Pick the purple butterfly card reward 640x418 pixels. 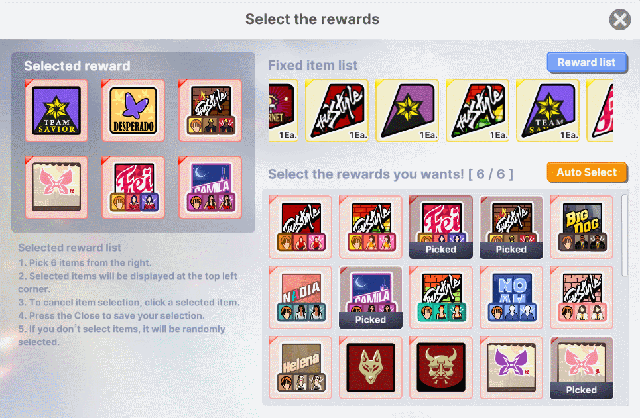tap(511, 368)
